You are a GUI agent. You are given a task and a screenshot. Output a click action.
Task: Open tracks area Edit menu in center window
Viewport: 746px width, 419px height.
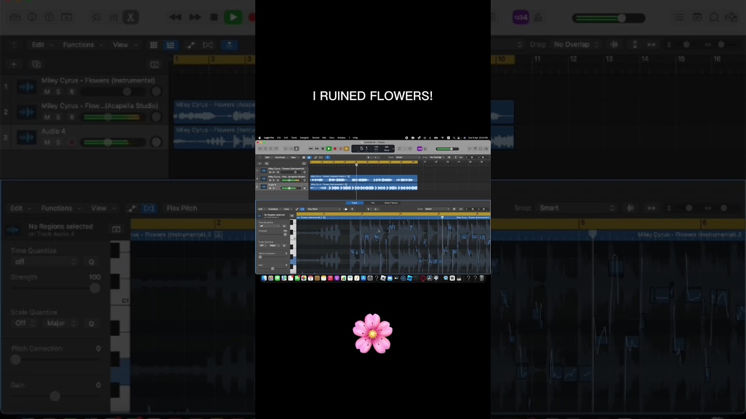point(268,157)
